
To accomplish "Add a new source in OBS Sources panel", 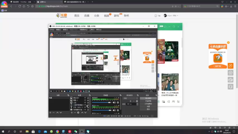I will click(72, 113).
